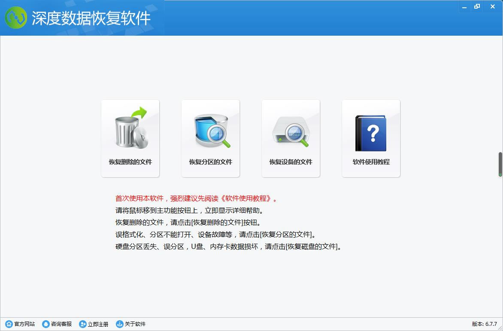Click the 硬盘分区丢失、误分区 help line

[228, 247]
